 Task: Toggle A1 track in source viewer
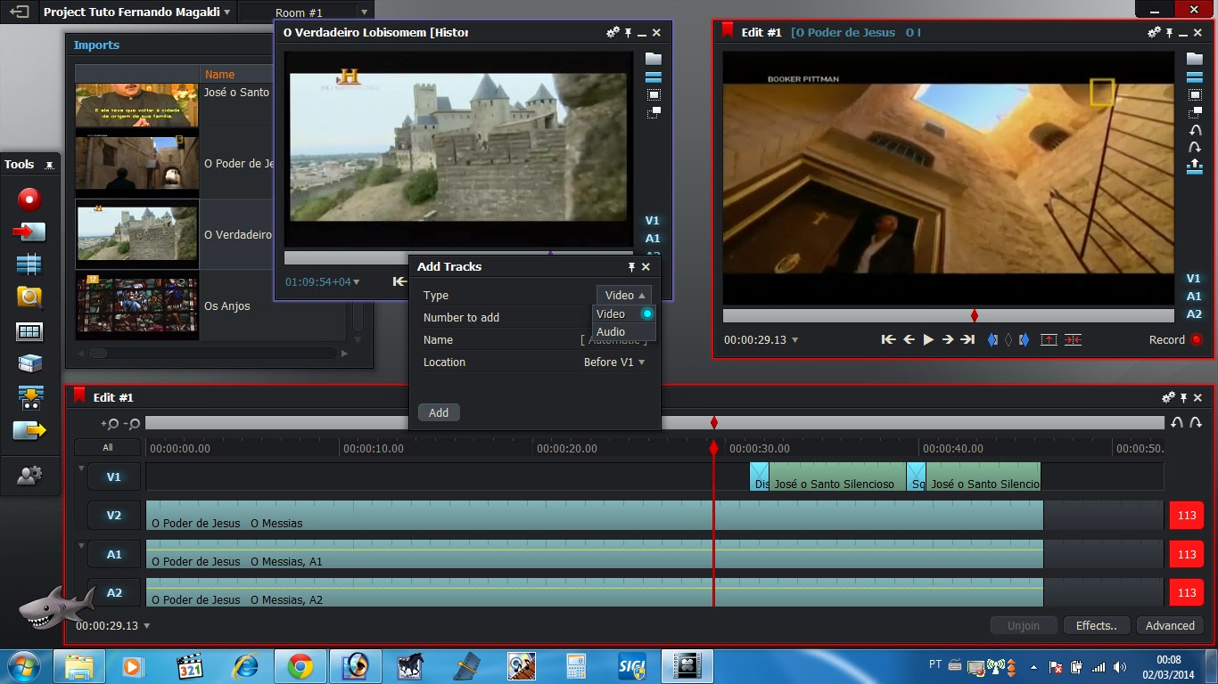click(653, 238)
